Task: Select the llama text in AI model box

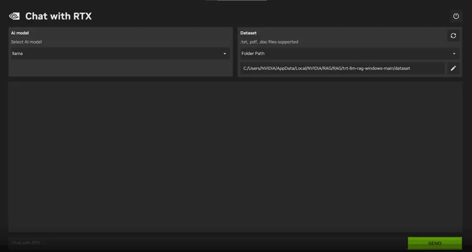Action: [x=17, y=54]
